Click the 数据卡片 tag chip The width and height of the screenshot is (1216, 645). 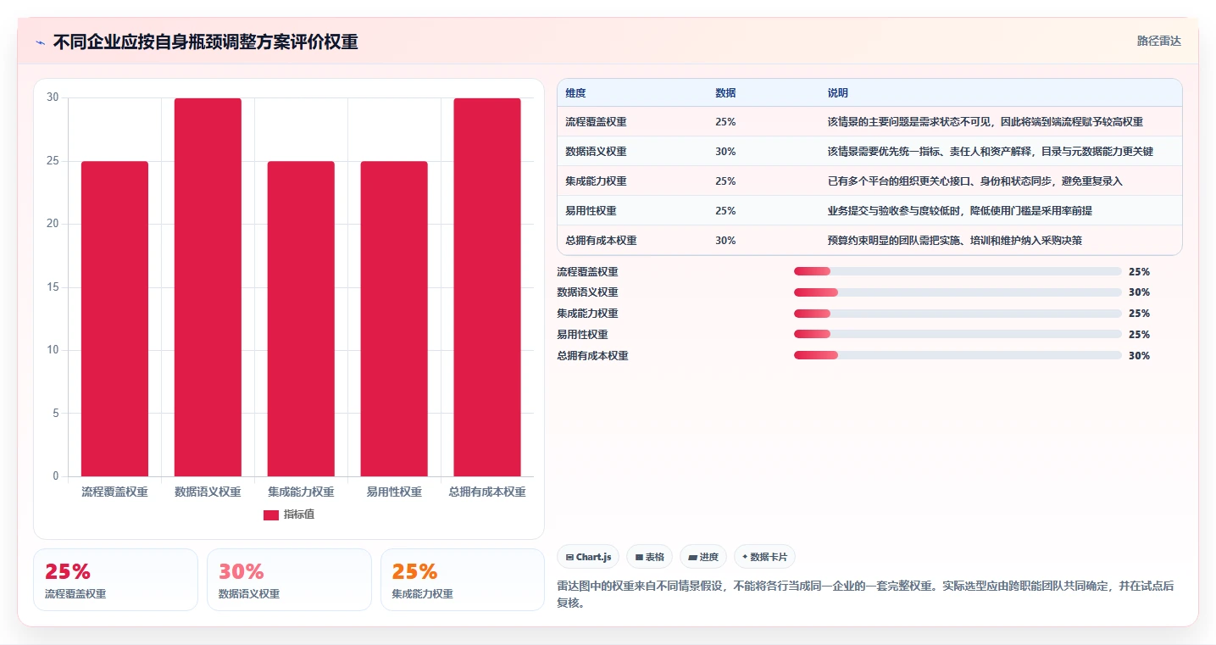(x=764, y=557)
